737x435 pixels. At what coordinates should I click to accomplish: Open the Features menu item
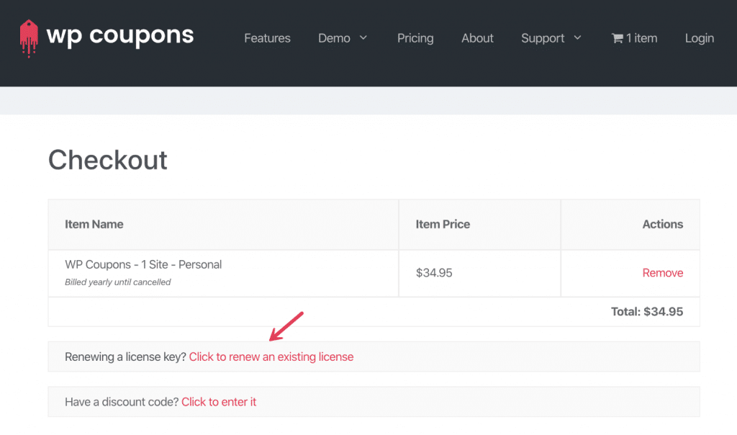(x=267, y=38)
